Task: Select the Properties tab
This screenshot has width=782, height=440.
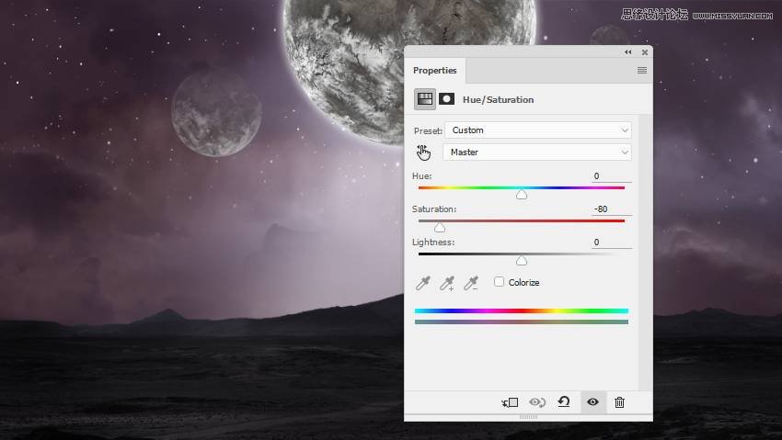Action: pyautogui.click(x=434, y=70)
